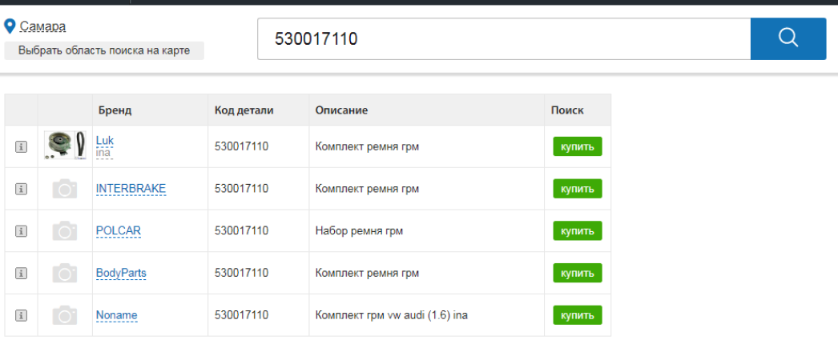Click camera placeholder image in INTERBRAKE row
838x344 pixels.
tap(65, 189)
